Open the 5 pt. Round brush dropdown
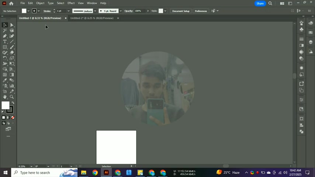Viewport: 315px width, 177px height. pos(121,11)
